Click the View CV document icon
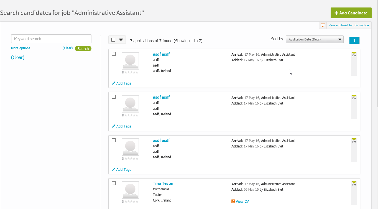The image size is (378, 209). click(233, 201)
